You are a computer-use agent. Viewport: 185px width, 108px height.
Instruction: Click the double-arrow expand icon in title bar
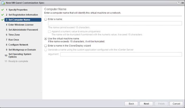(183, 3)
